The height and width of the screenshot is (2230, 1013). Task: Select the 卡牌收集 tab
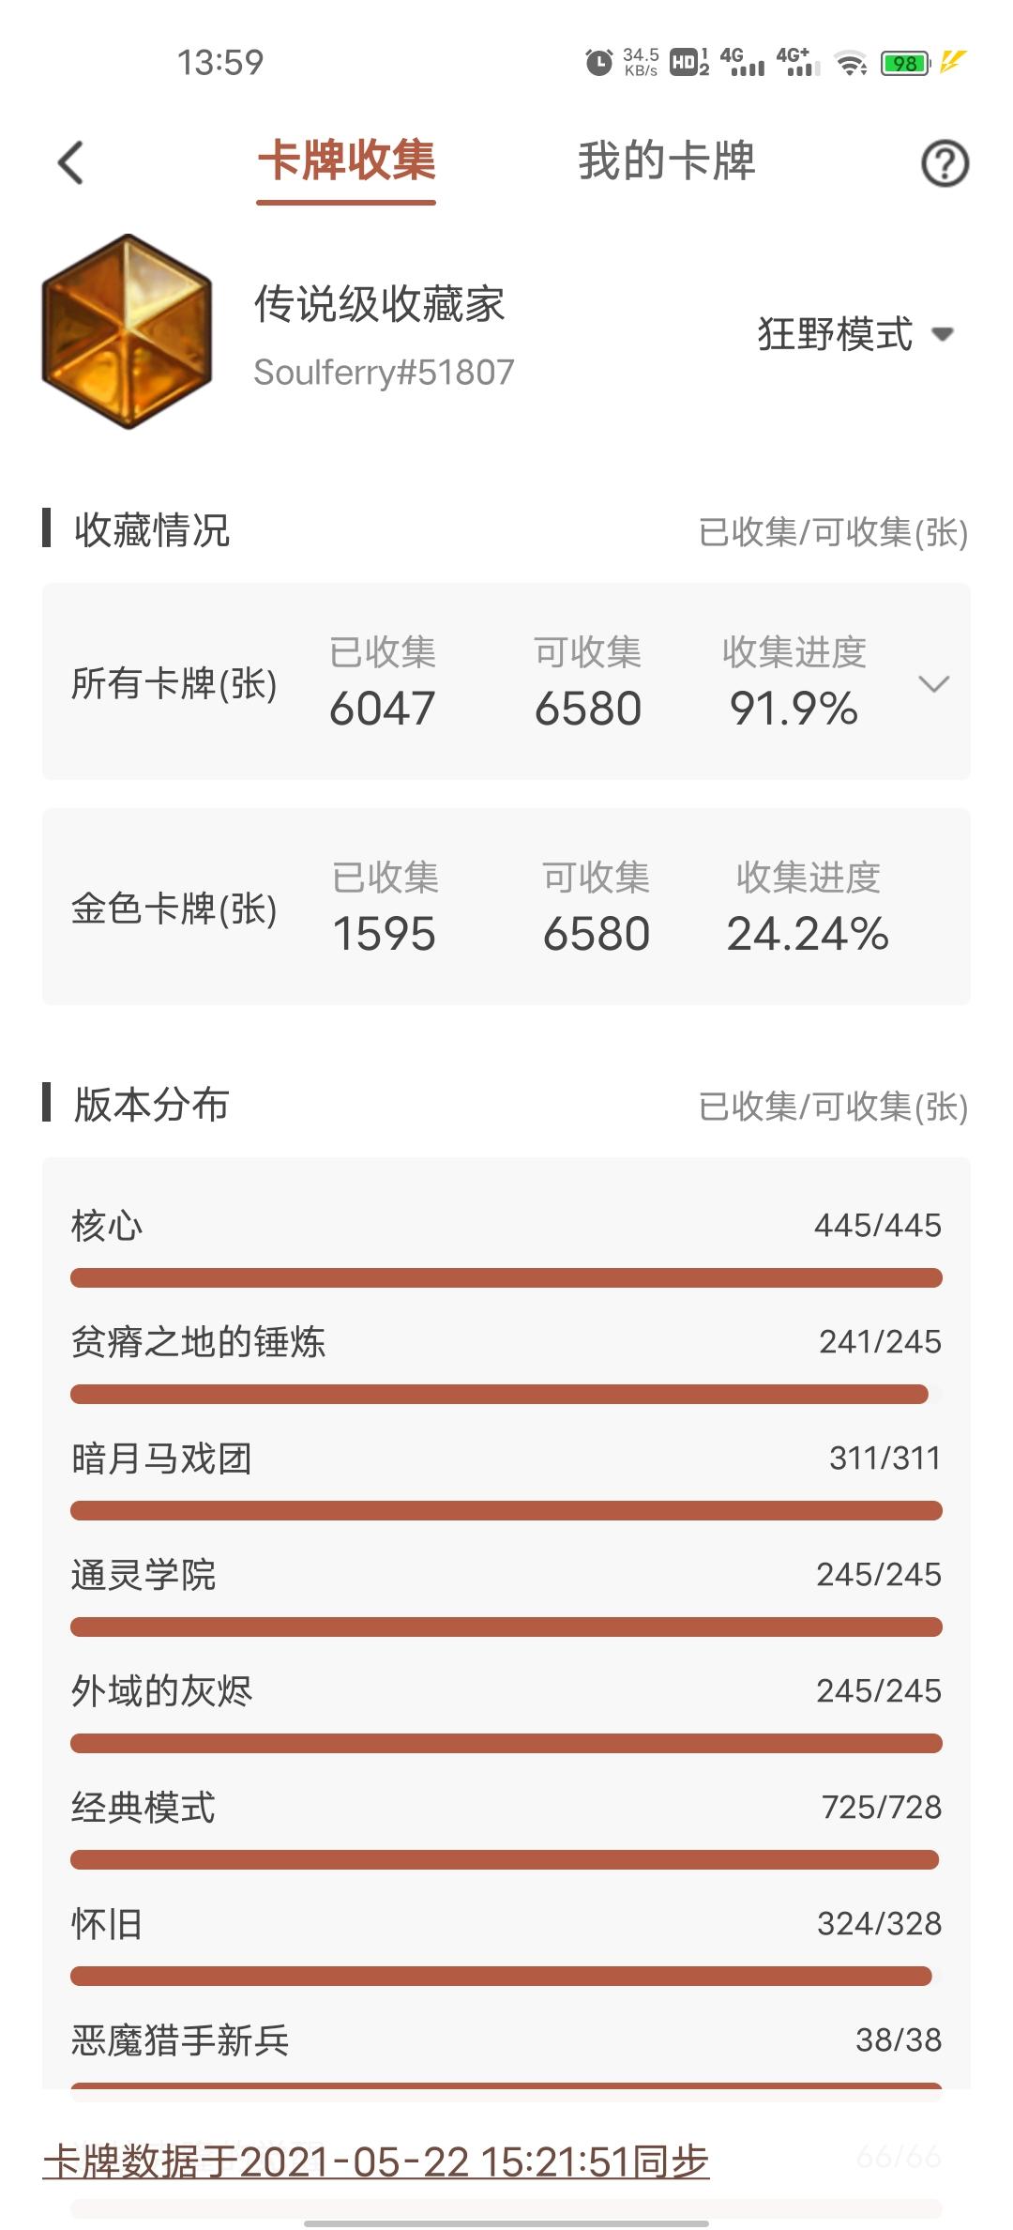346,160
